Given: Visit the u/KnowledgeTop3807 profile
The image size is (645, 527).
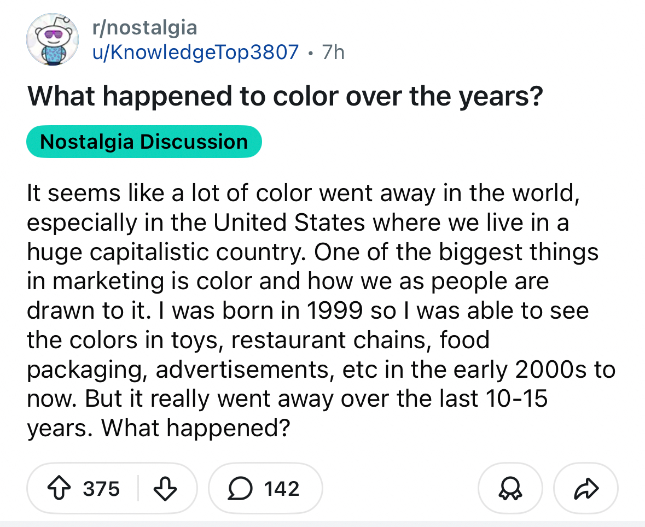Looking at the screenshot, I should pyautogui.click(x=197, y=52).
